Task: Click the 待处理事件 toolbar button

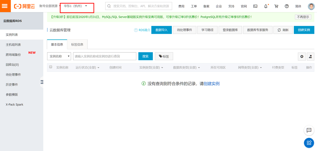Action: [185, 30]
